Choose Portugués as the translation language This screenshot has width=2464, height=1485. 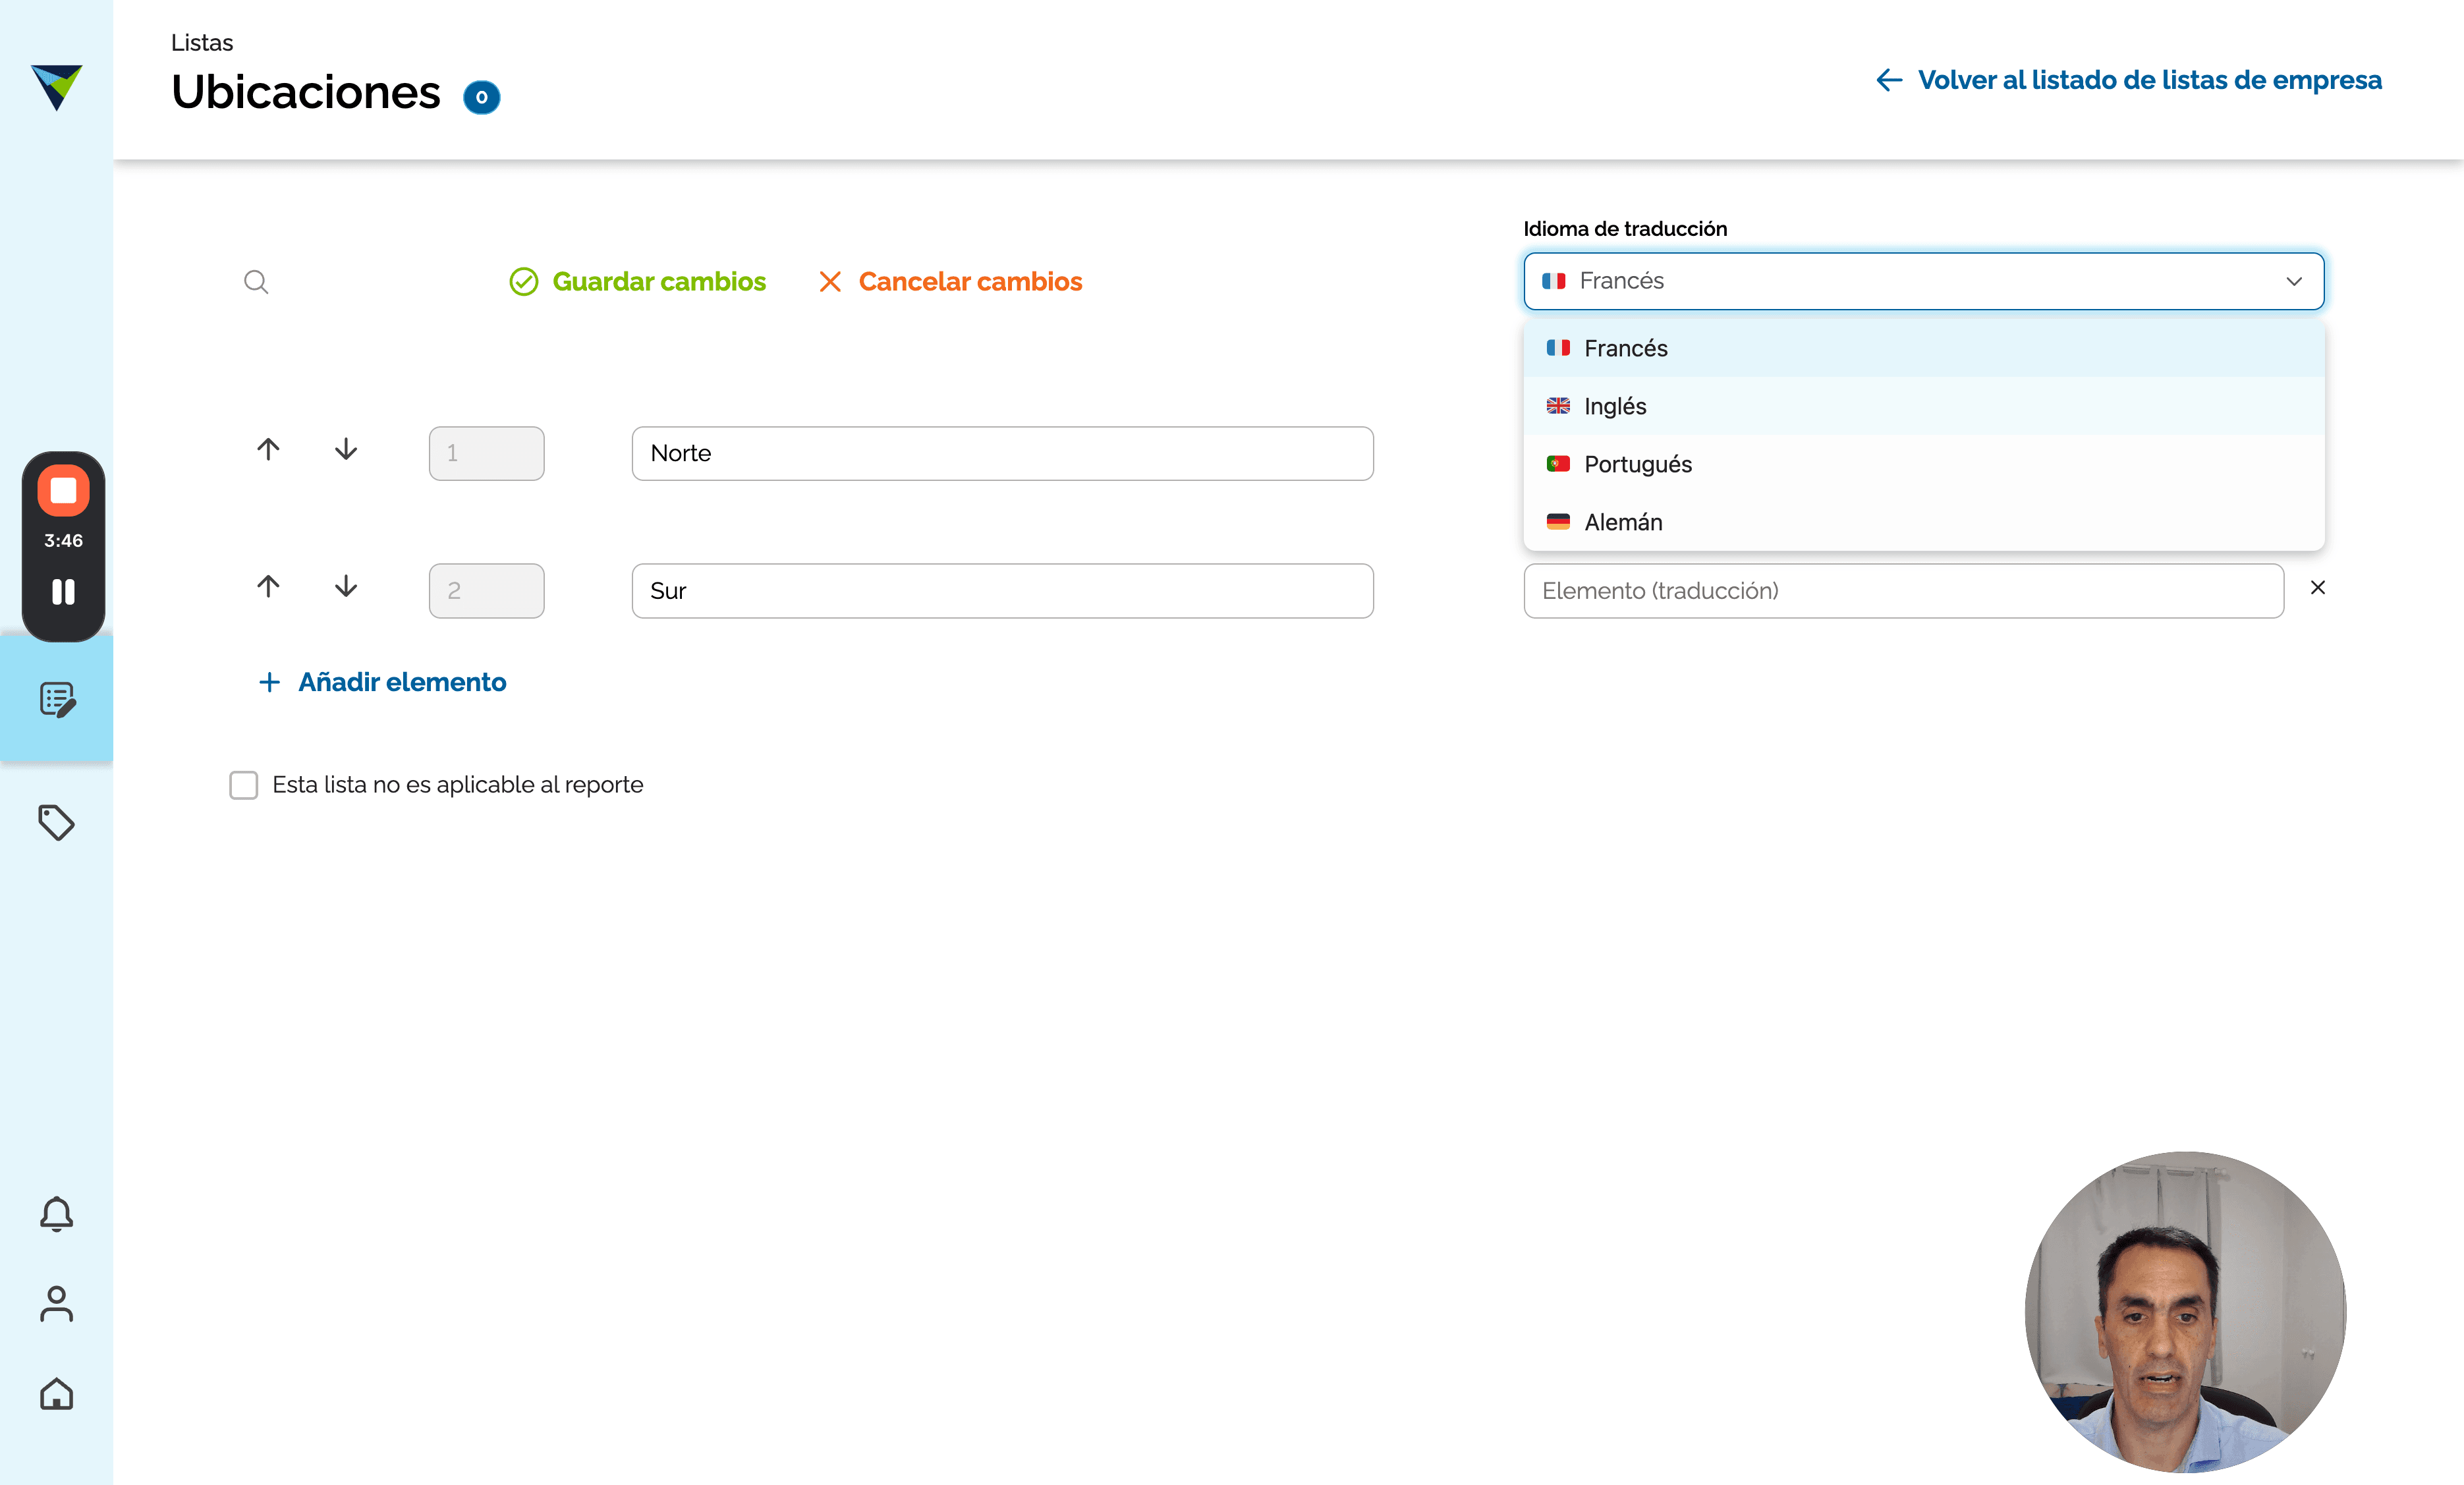point(1923,464)
